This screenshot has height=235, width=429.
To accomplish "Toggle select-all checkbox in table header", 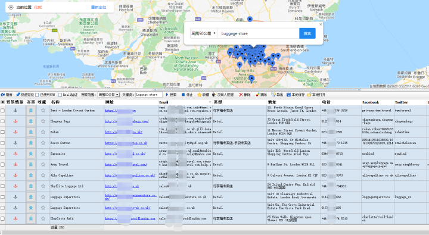I will pos(3,102).
